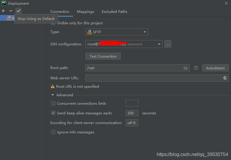Enable Concurrent connections limit checkbox
Image resolution: width=231 pixels, height=160 pixels.
tap(53, 103)
